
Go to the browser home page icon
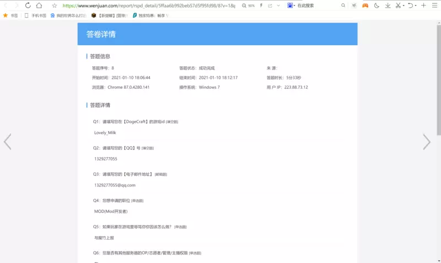pyautogui.click(x=39, y=6)
